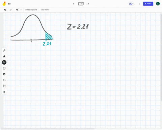This screenshot has height=130, width=162.
Task: Insert an image
Action: pyautogui.click(x=4, y=74)
